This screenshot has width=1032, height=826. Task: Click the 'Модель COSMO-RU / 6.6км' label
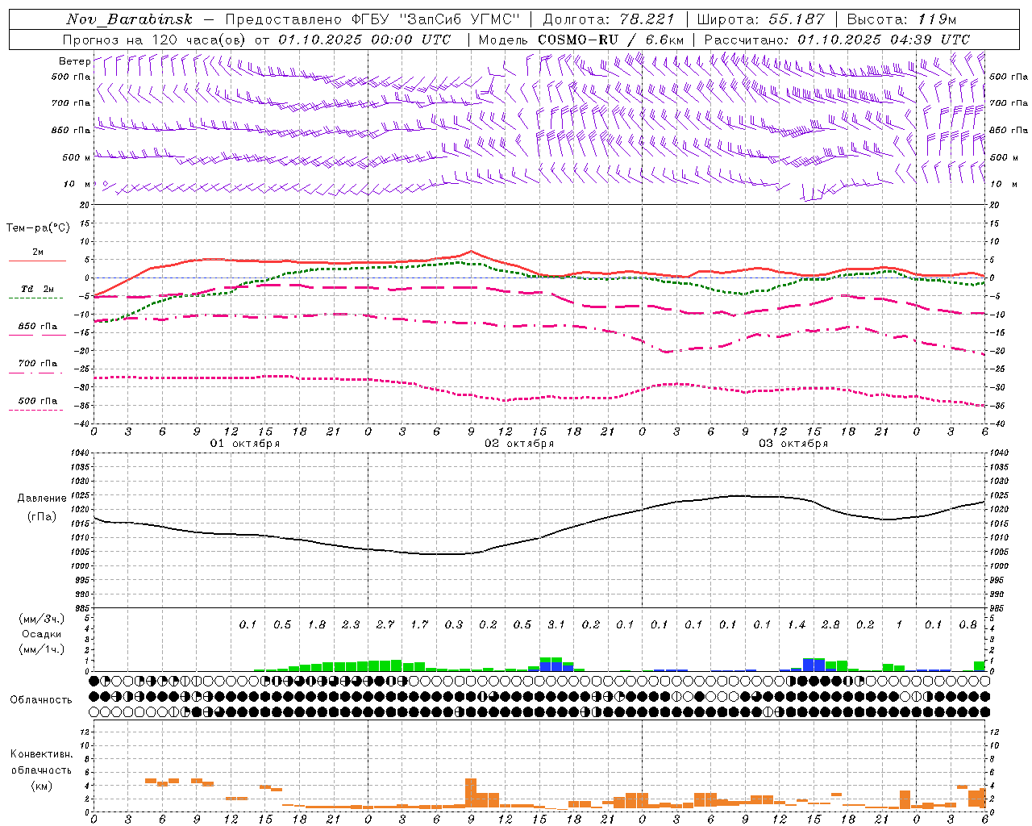(581, 40)
